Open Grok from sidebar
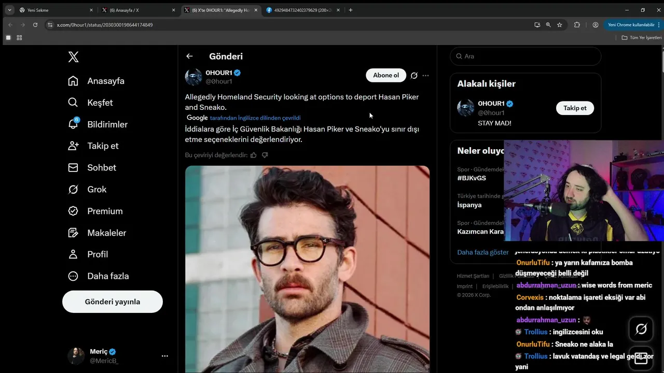664x373 pixels. 87,189
